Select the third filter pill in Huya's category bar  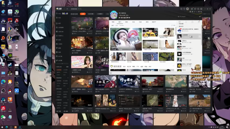(100, 14)
